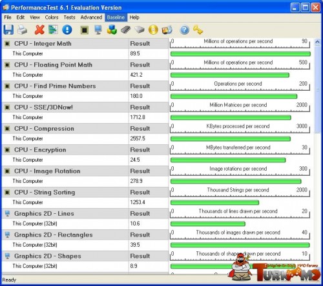
Task: Open the Colors menu
Action: pos(52,17)
